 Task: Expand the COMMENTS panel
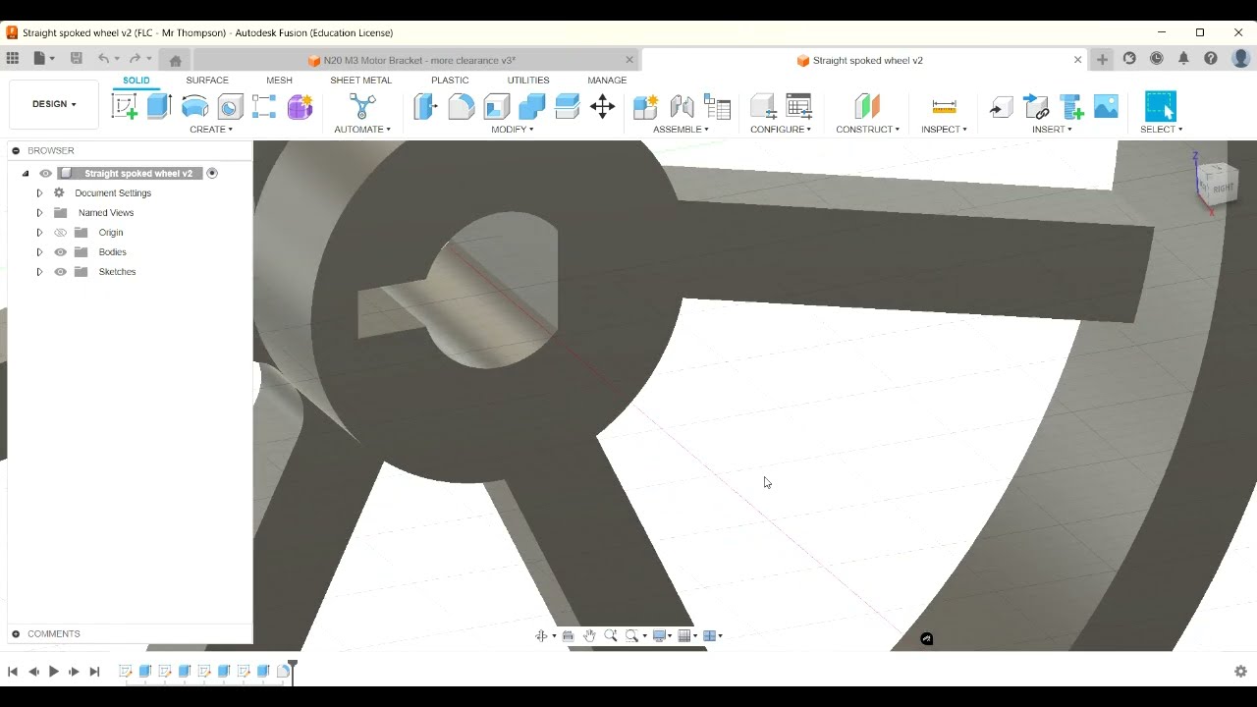click(16, 634)
